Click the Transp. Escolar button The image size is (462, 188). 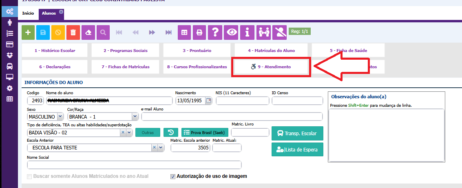(297, 133)
